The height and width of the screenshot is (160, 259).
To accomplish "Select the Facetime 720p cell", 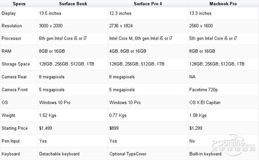I will [203, 90].
